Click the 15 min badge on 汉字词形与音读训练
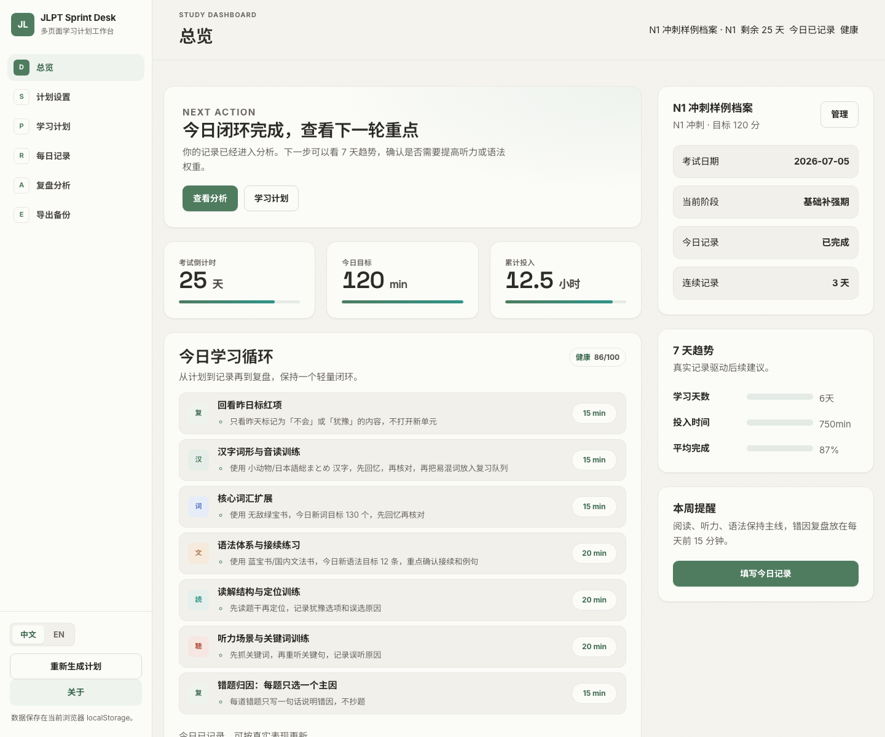The width and height of the screenshot is (885, 737). click(x=594, y=460)
